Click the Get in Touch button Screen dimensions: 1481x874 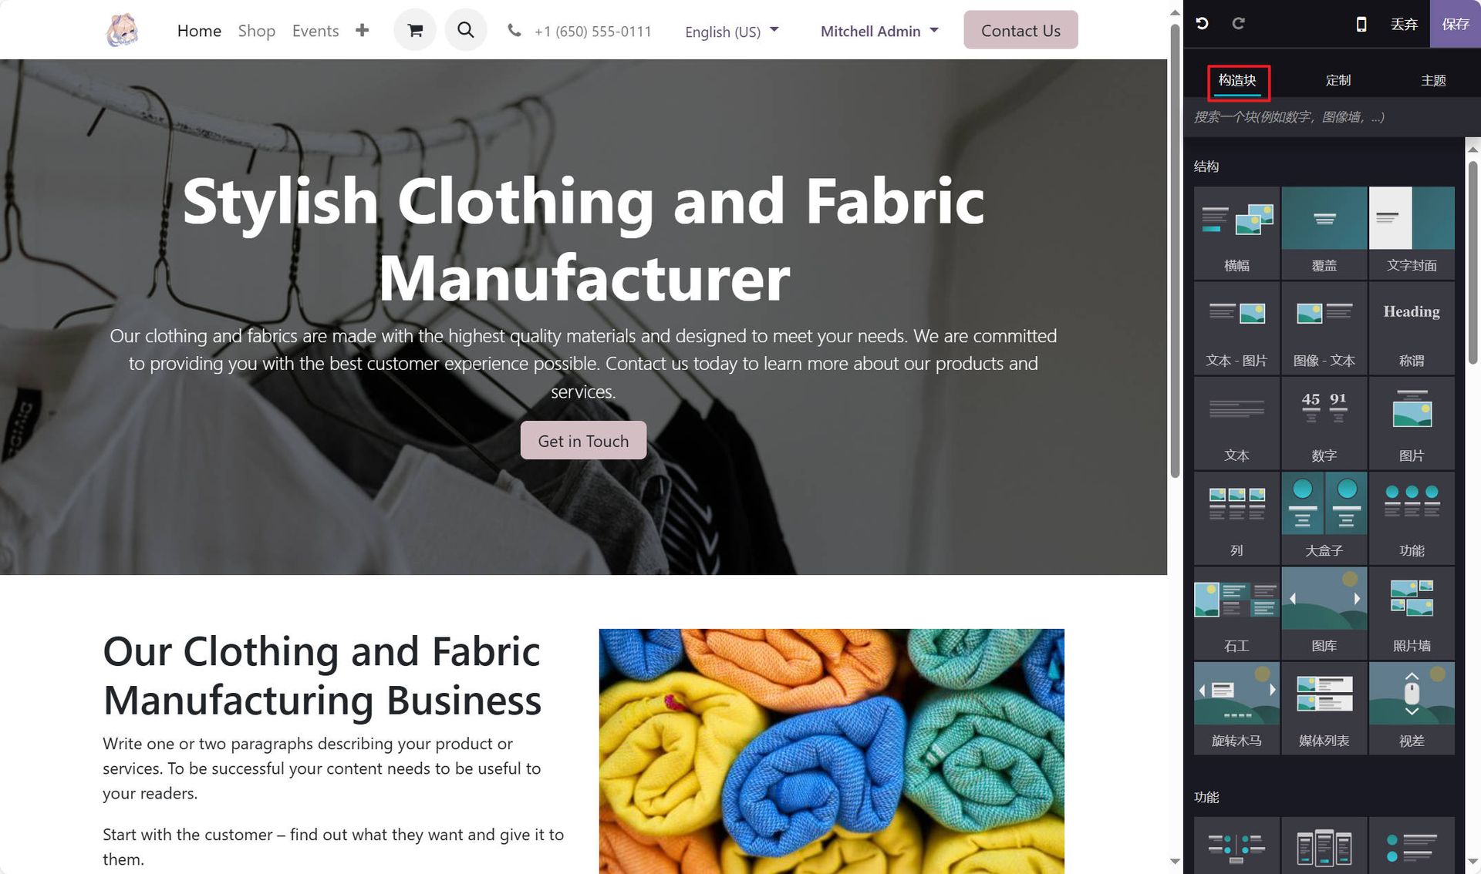[583, 441]
